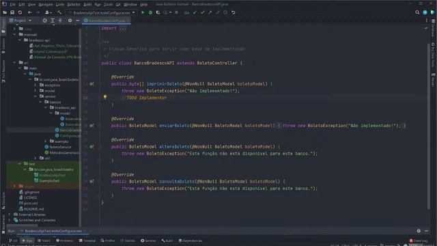Viewport: 437px width, 246px height.
Task: Click the intention lightbulb beside the TODO comment
Action: pos(105,97)
